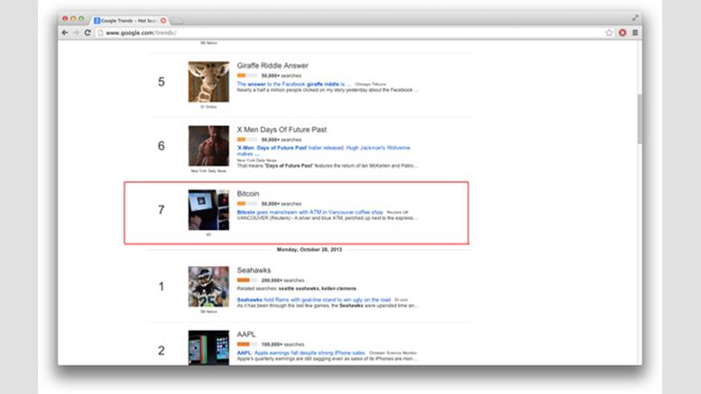Reload the page with the refresh icon

coord(88,32)
